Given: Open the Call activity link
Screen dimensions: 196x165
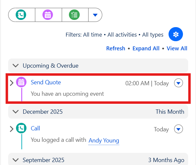Looking at the screenshot, I should (36, 128).
